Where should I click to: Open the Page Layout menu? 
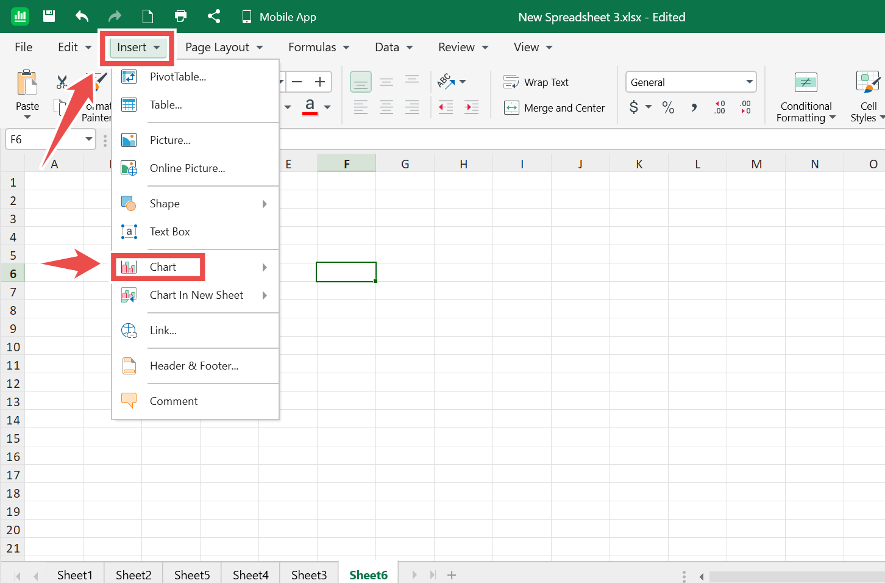[x=224, y=47]
